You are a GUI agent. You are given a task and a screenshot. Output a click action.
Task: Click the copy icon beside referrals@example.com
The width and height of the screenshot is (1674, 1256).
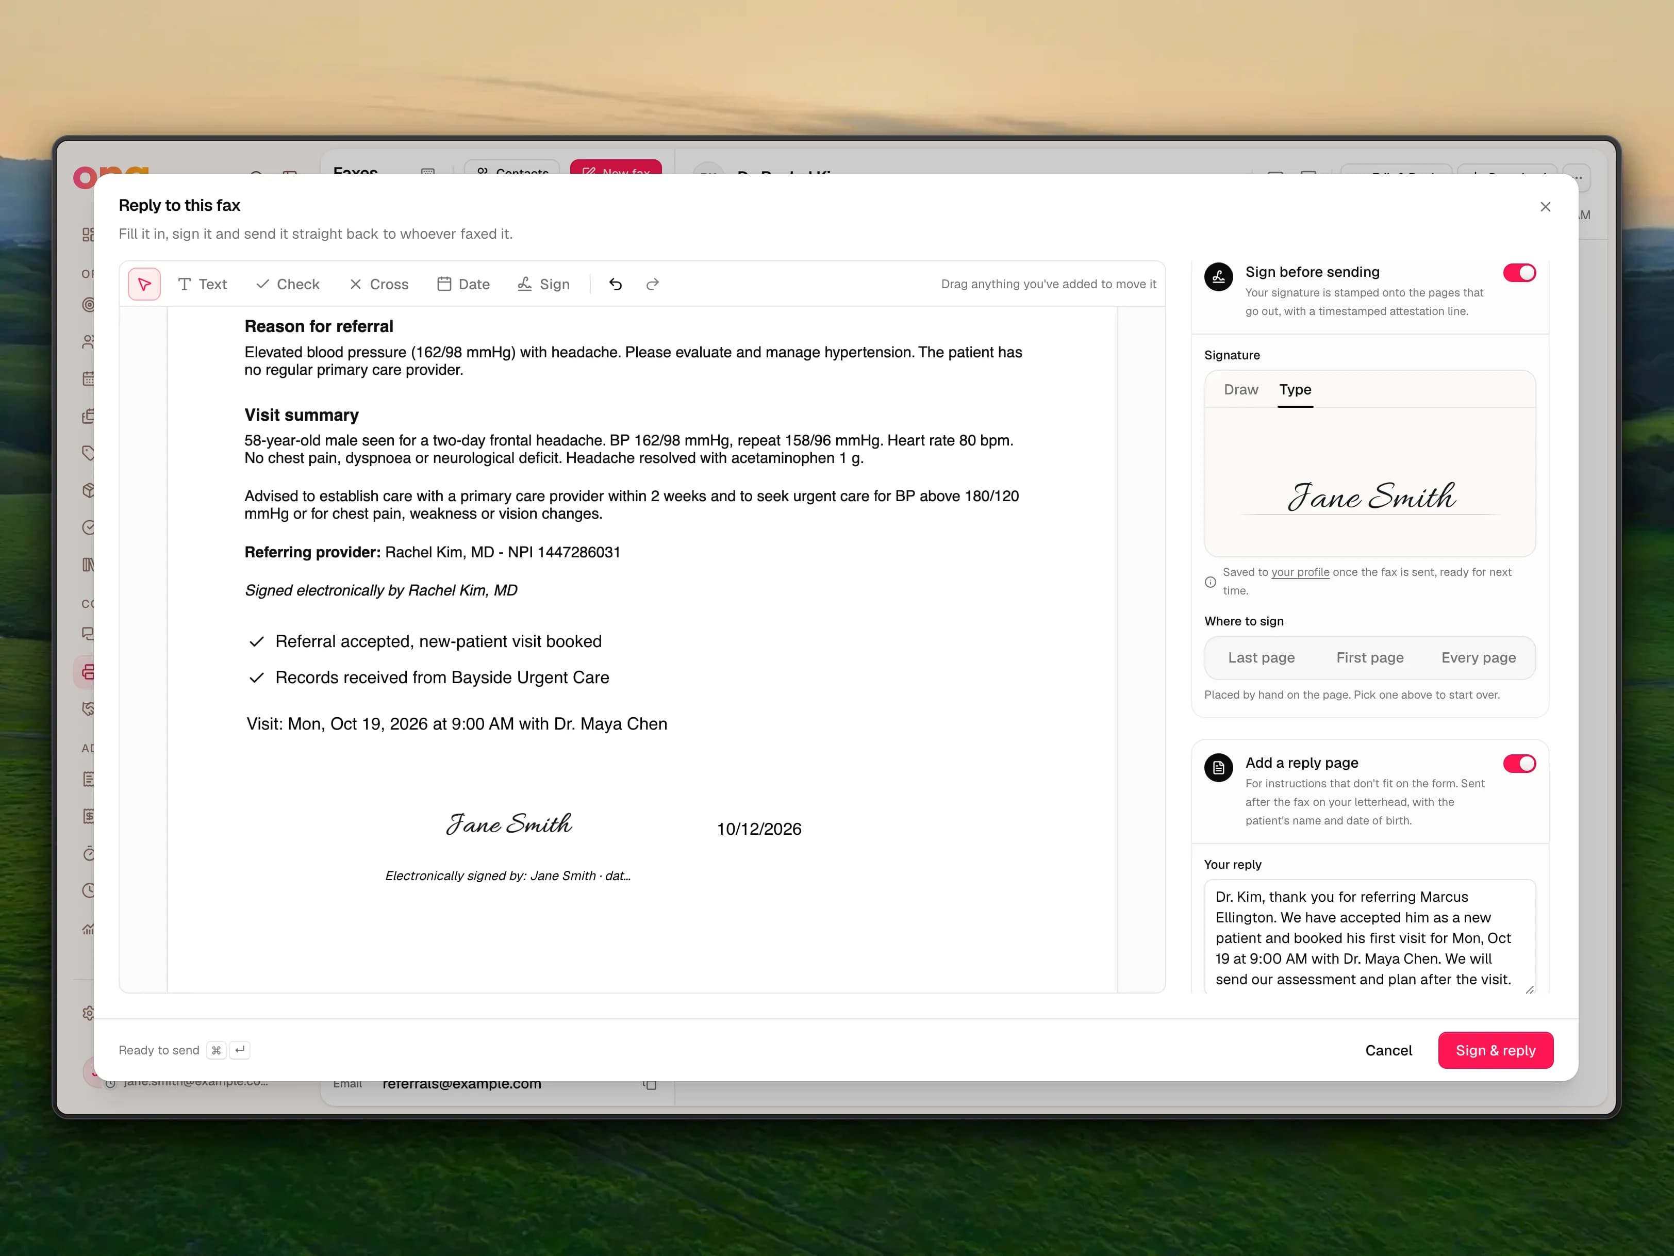click(649, 1085)
